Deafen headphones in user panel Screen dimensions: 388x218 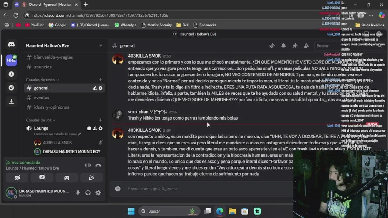pyautogui.click(x=88, y=193)
